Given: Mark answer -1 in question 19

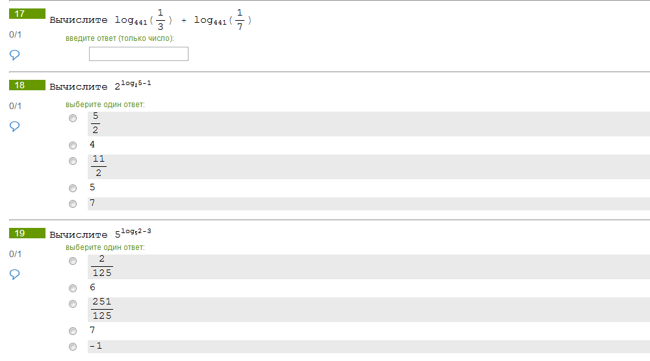Looking at the screenshot, I should pyautogui.click(x=73, y=347).
